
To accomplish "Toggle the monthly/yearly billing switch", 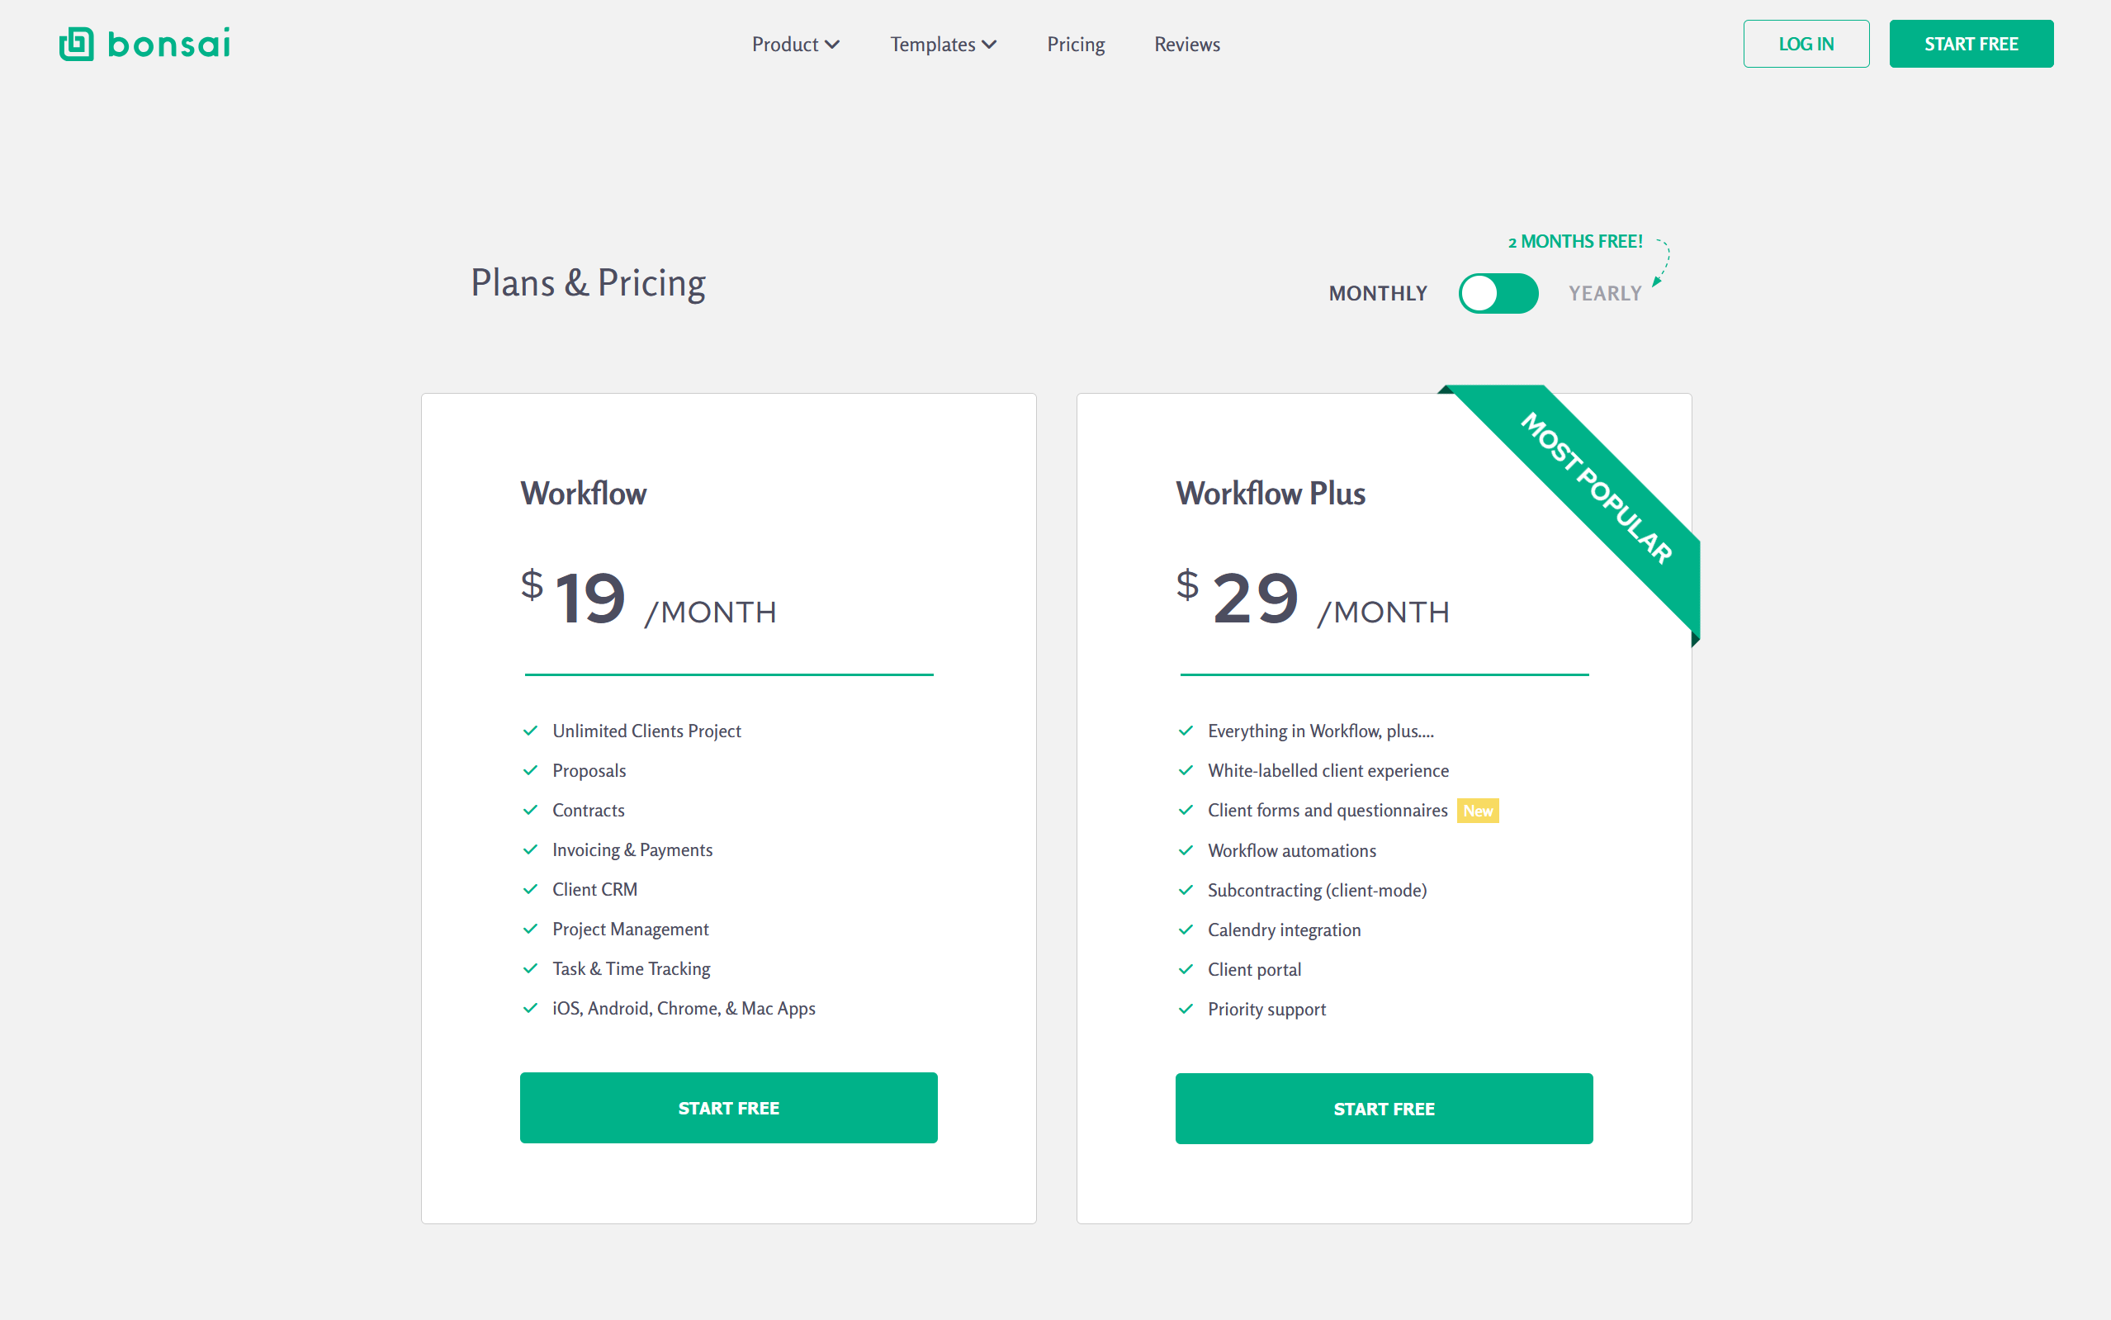I will click(x=1498, y=293).
